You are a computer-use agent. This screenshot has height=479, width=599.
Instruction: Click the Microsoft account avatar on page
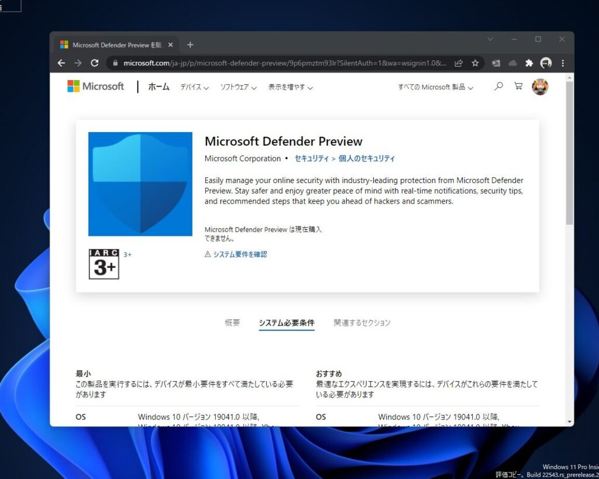tap(540, 87)
